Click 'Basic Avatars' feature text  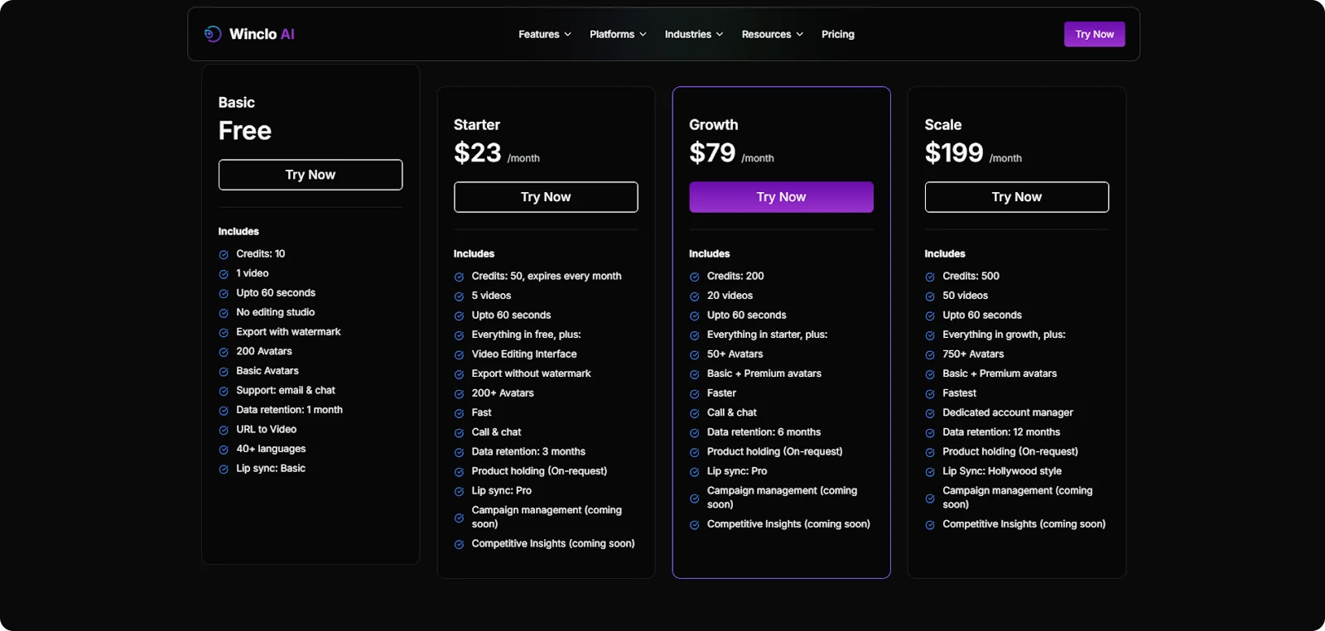(x=267, y=371)
